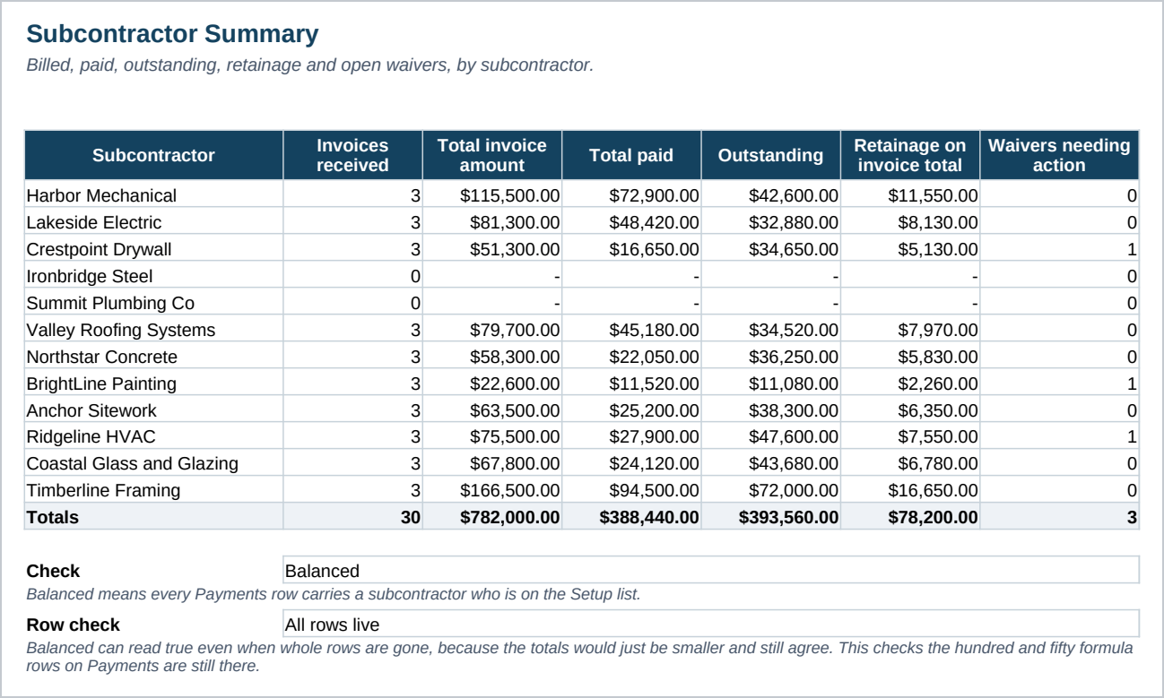Viewport: 1164px width, 698px height.
Task: Click the Total invoice amount header
Action: 492,155
